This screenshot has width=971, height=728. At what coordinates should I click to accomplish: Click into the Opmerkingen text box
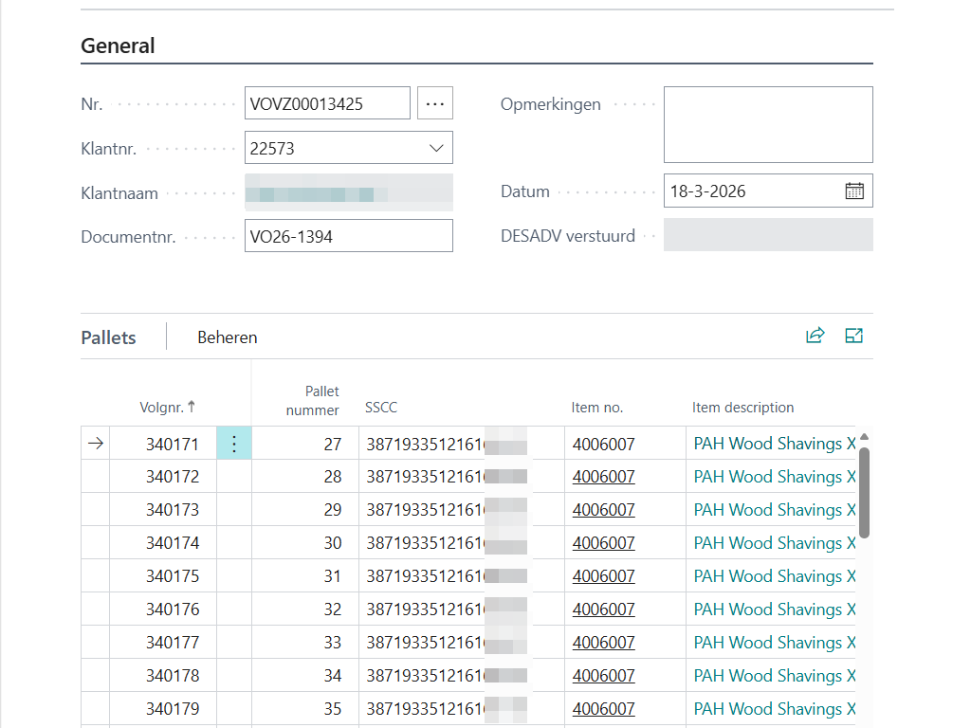767,124
